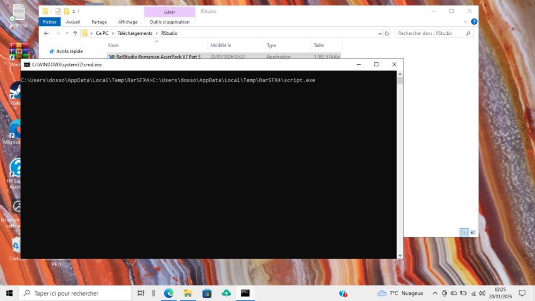535x301 pixels.
Task: Switch Explorer to large icons view
Action: (x=472, y=232)
